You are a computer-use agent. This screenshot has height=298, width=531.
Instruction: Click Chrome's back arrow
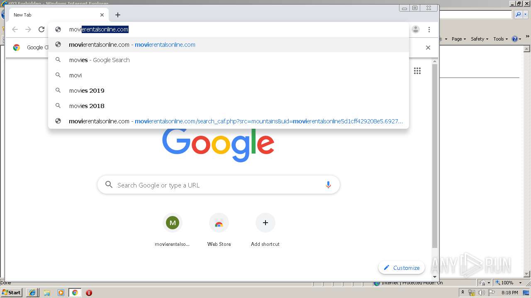tap(15, 29)
